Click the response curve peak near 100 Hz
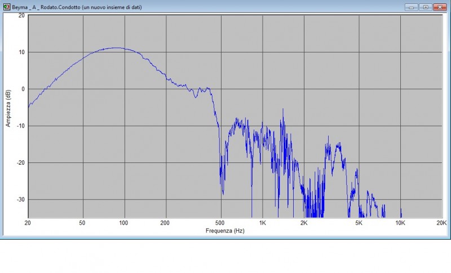The image size is (451, 273). pyautogui.click(x=117, y=48)
